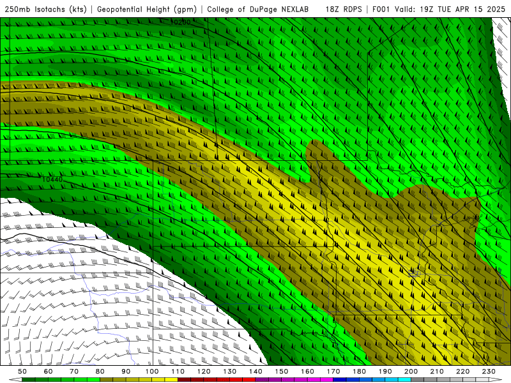Click the 210 value on the color scale

437,372
